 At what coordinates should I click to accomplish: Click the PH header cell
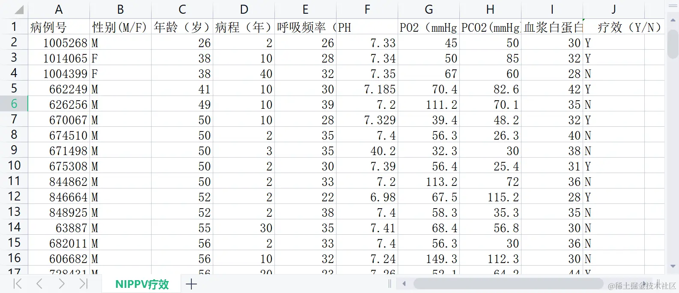point(367,27)
